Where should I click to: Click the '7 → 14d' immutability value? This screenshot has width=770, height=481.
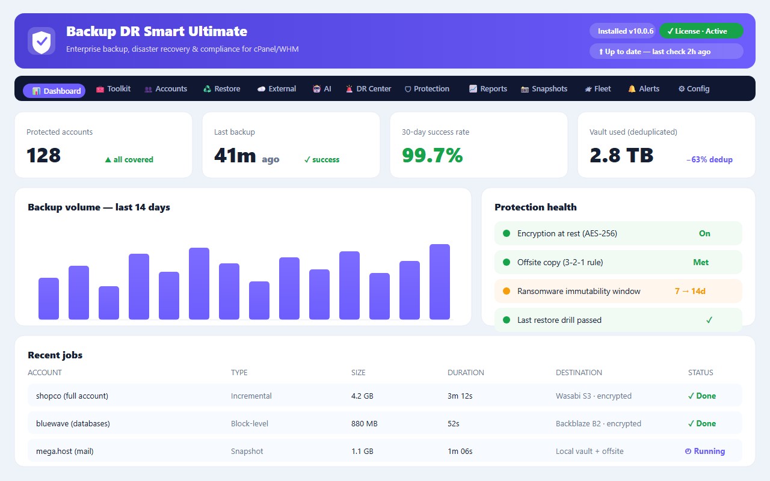690,291
